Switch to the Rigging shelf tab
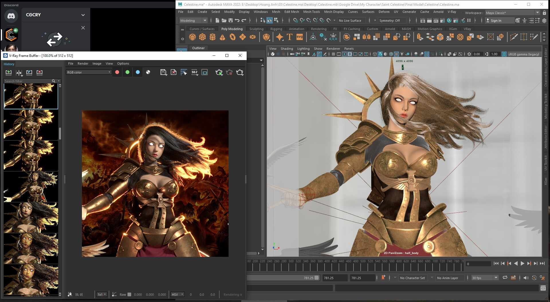The width and height of the screenshot is (550, 302). [276, 29]
